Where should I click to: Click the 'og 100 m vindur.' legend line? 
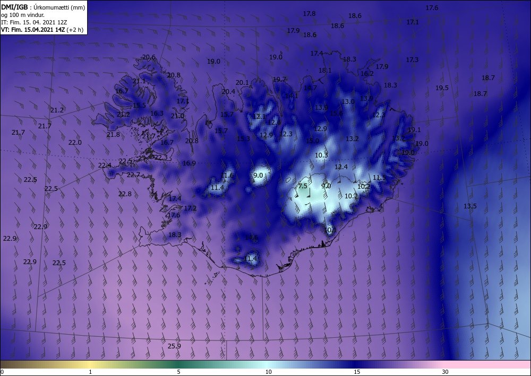click(x=23, y=15)
